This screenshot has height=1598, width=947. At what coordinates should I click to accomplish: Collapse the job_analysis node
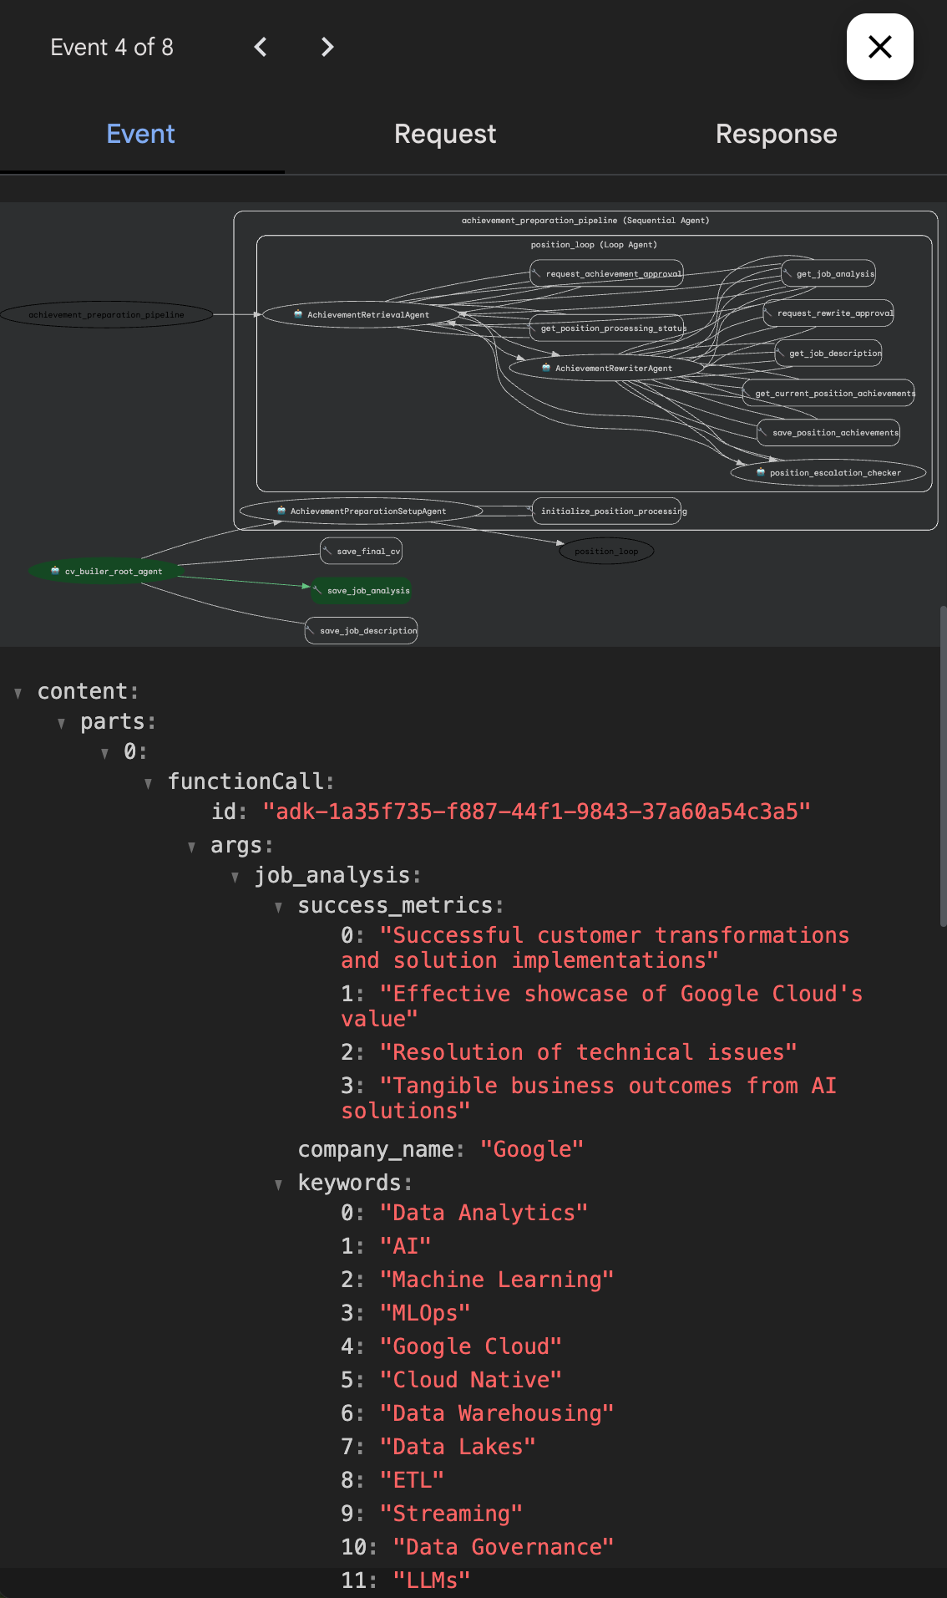(235, 877)
